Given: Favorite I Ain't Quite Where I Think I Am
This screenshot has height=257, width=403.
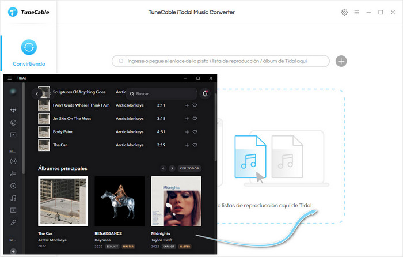Looking at the screenshot, I should point(195,105).
